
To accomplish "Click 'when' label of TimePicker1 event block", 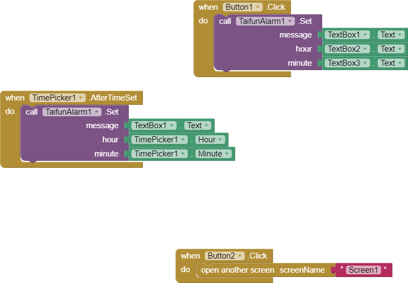I will pos(15,98).
